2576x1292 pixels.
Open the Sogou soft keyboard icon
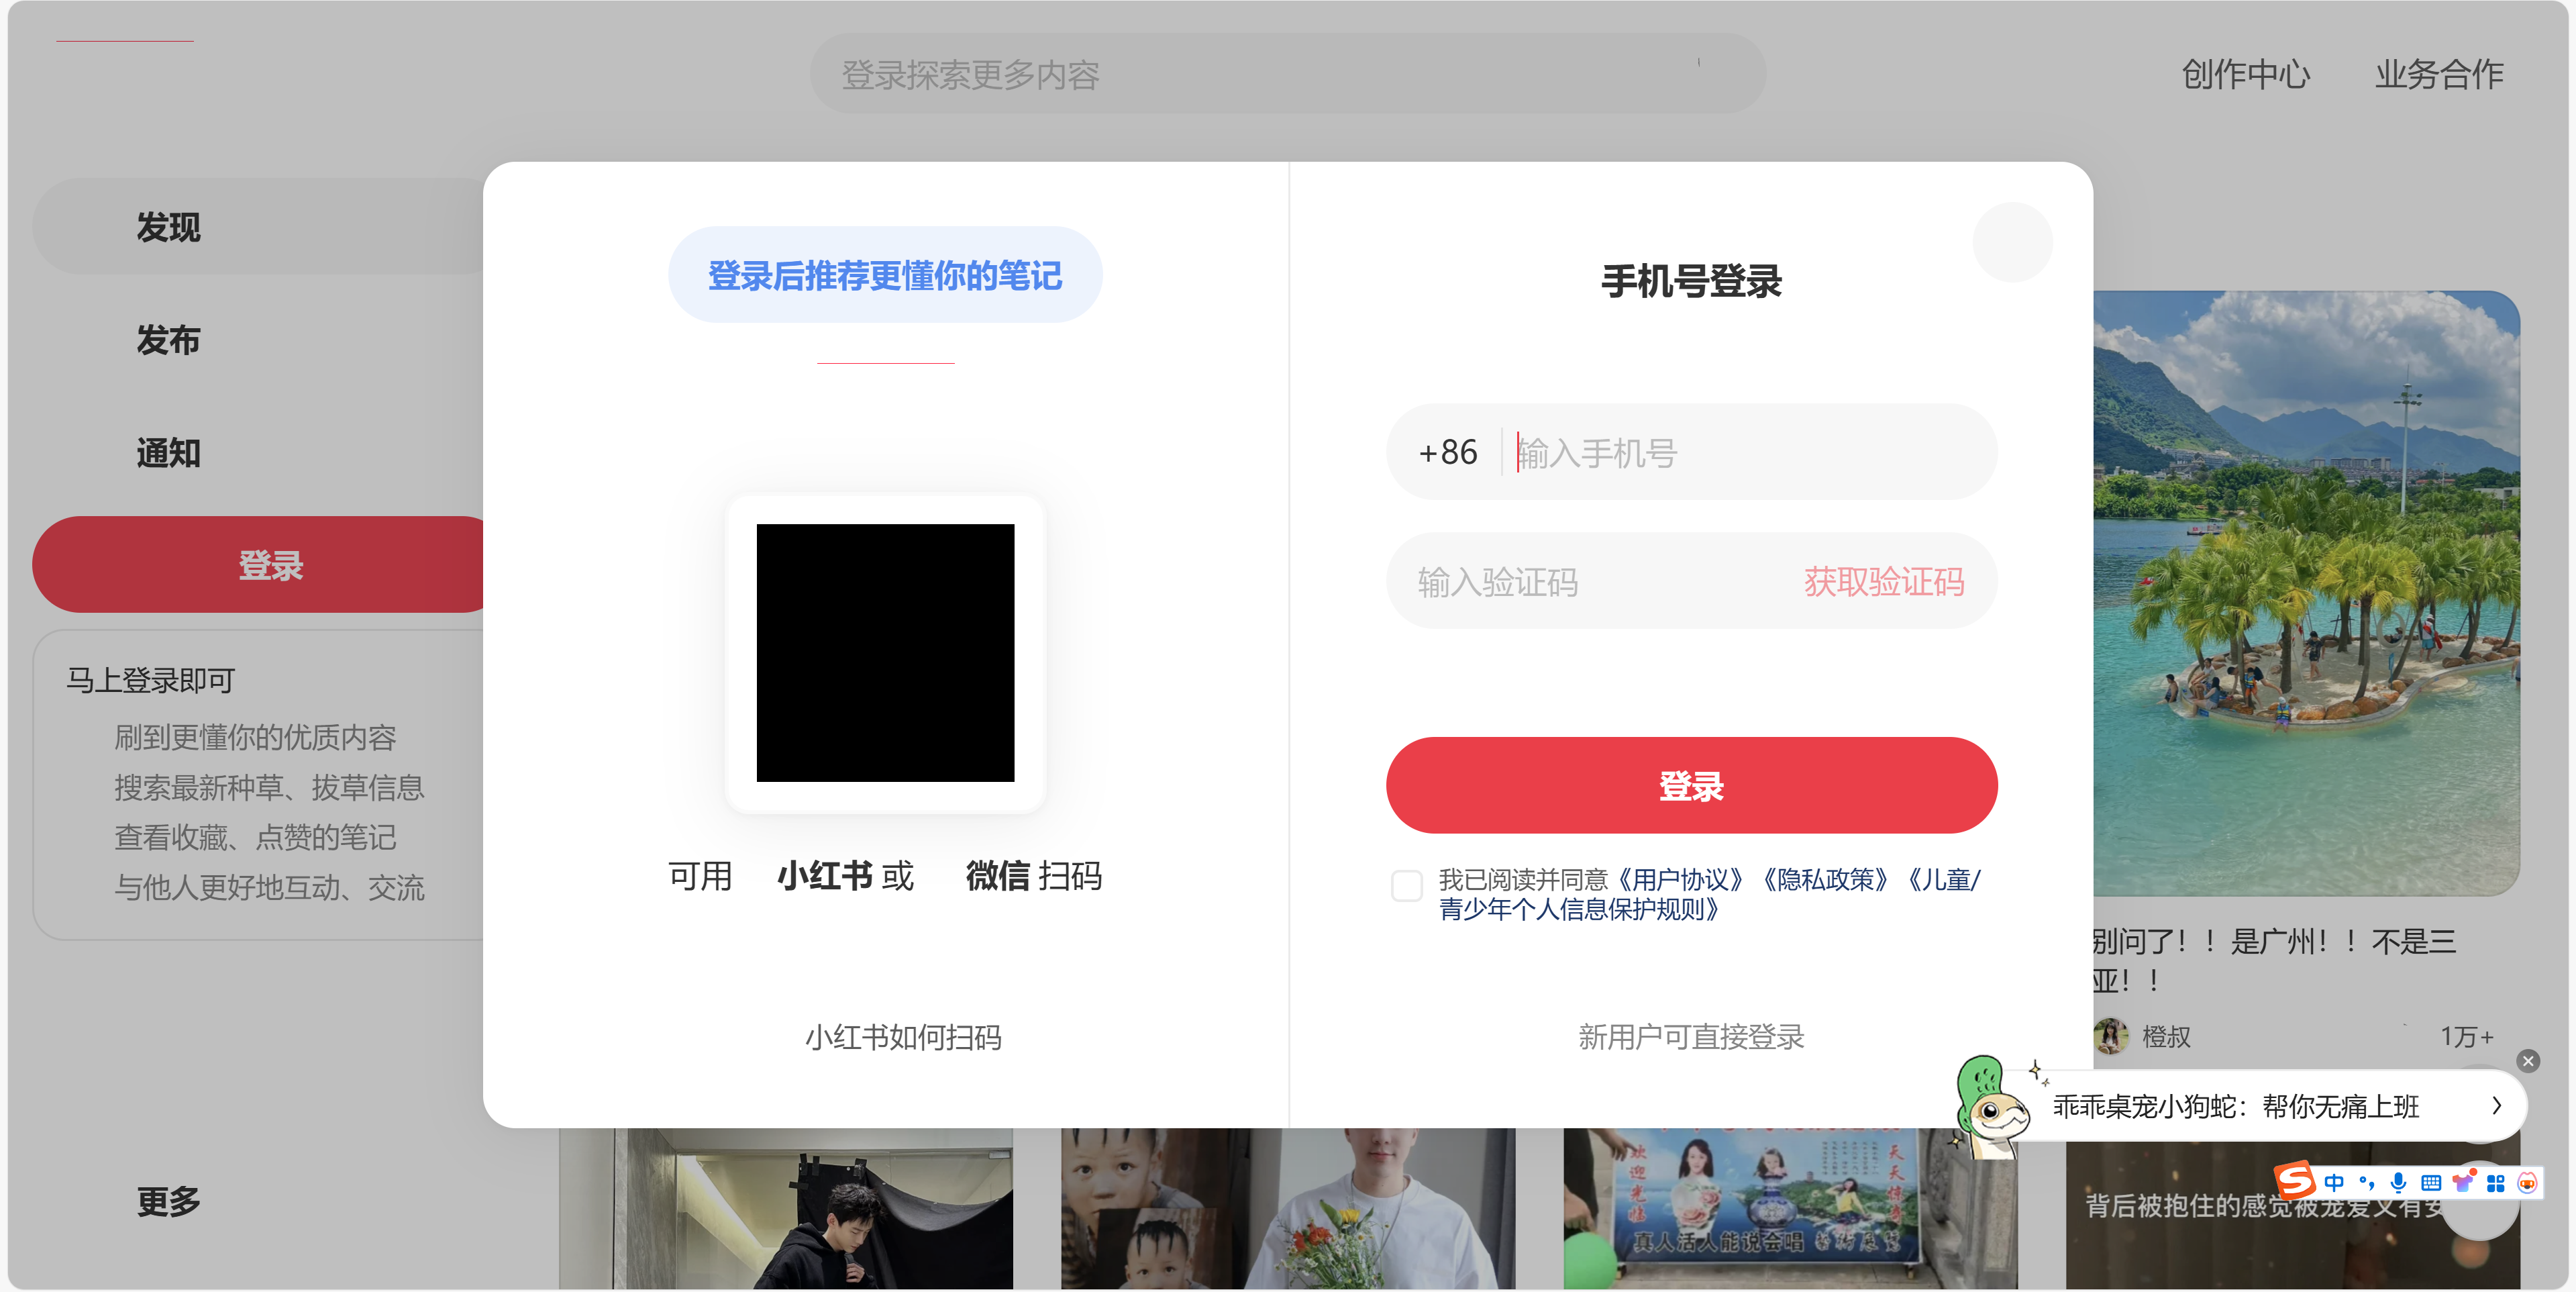[2430, 1182]
